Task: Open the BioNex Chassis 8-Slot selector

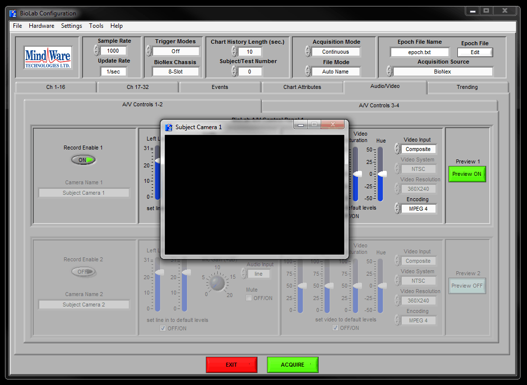Action: pyautogui.click(x=176, y=72)
